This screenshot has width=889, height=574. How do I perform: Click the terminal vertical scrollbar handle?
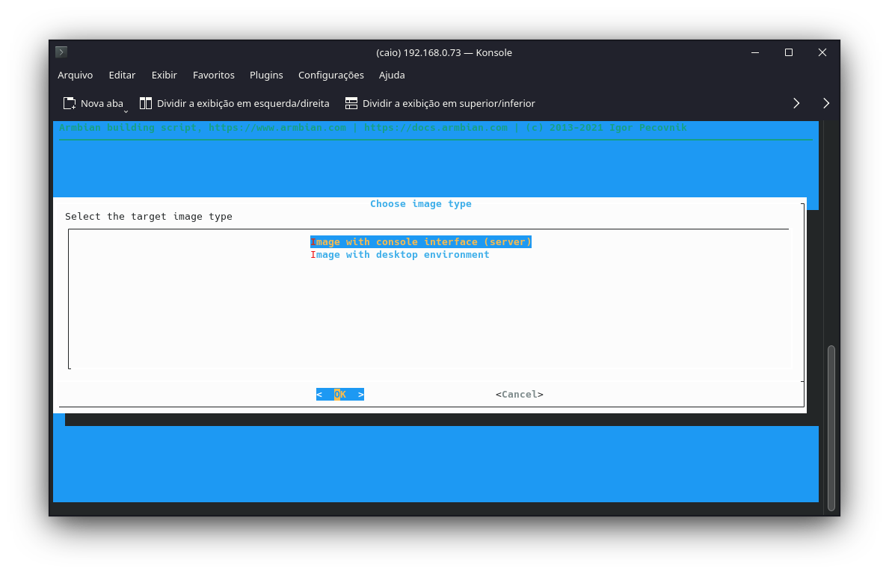(x=831, y=428)
